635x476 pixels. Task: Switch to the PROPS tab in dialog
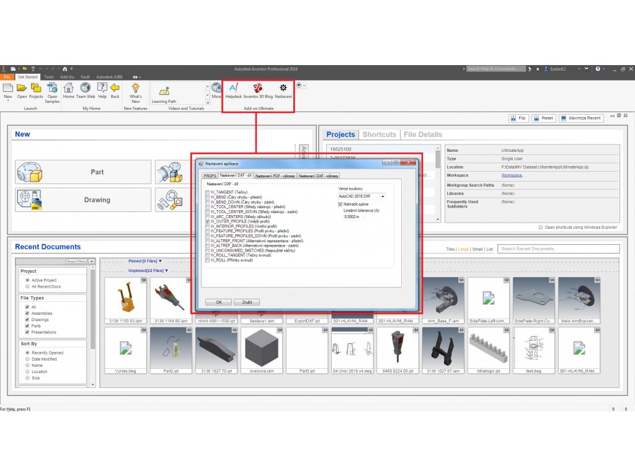[x=210, y=176]
